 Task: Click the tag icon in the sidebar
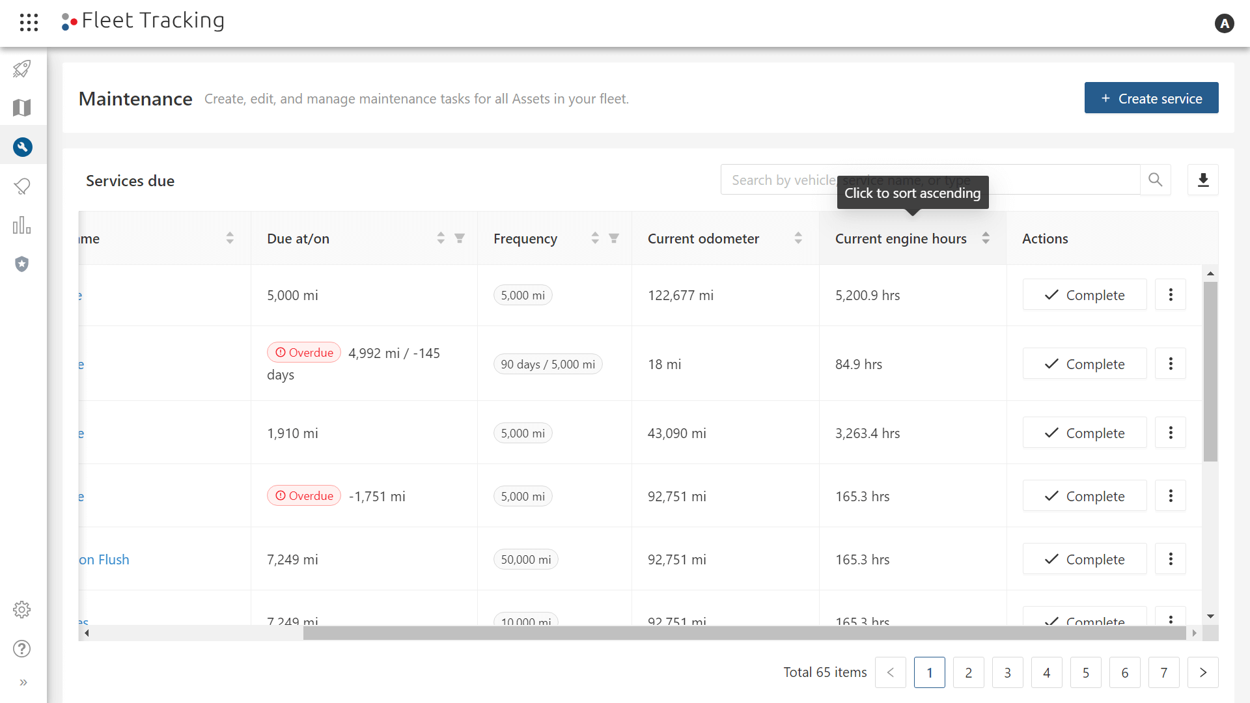point(21,186)
